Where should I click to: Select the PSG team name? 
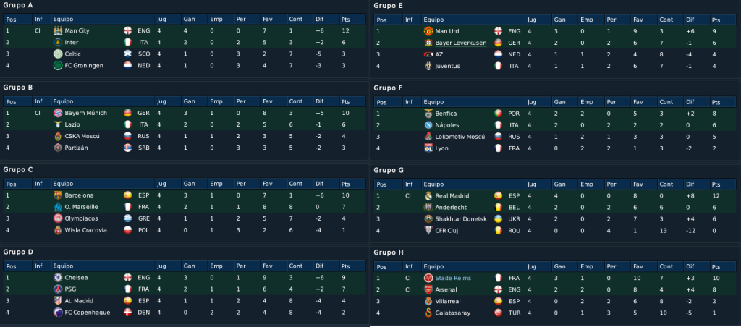coord(70,289)
